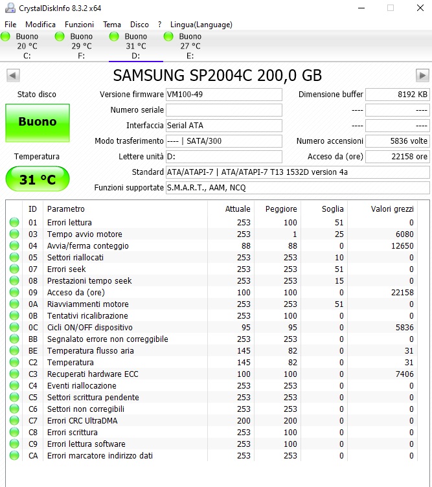Click the Funzioni supportate S.M.A.R.T. field
The height and width of the screenshot is (487, 432).
[298, 188]
